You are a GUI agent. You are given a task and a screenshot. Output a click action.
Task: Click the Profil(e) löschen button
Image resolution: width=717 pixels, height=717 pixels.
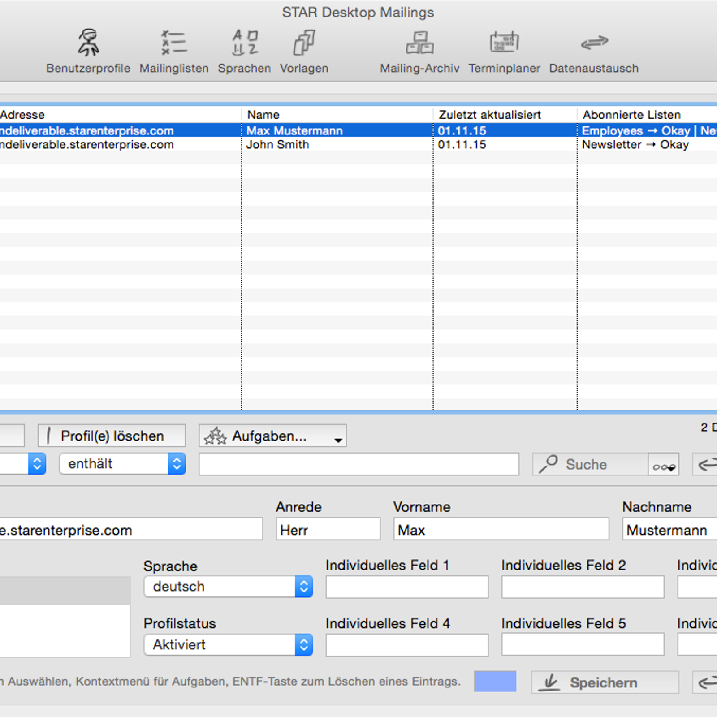click(112, 436)
